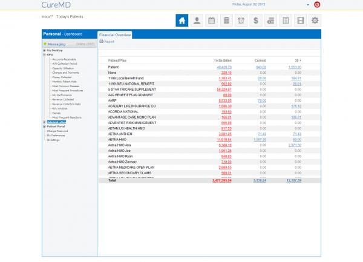Open Today's Patients link

point(70,17)
